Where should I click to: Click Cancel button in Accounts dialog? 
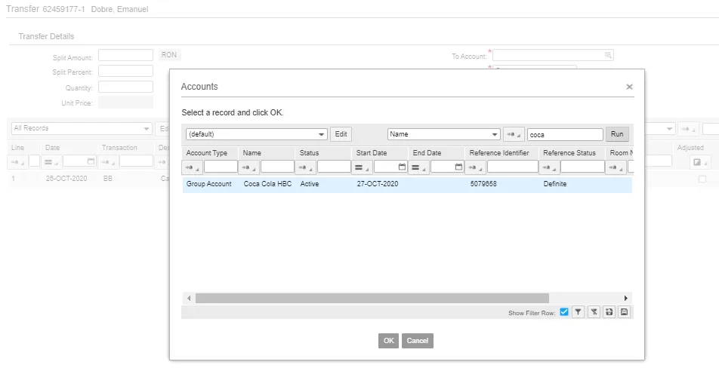[x=417, y=341]
